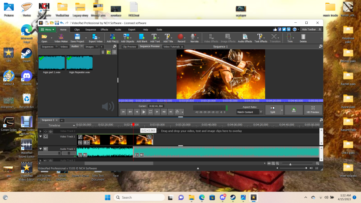Collapse Video Track 1 triangle

tap(40, 136)
